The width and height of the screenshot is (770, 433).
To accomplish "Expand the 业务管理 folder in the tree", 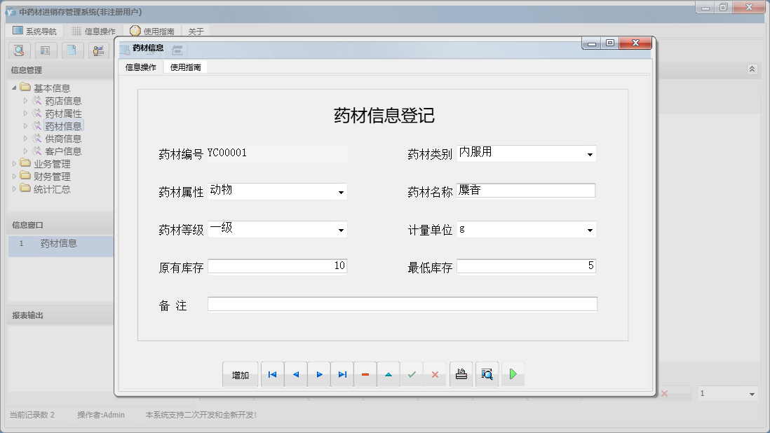I will click(15, 164).
